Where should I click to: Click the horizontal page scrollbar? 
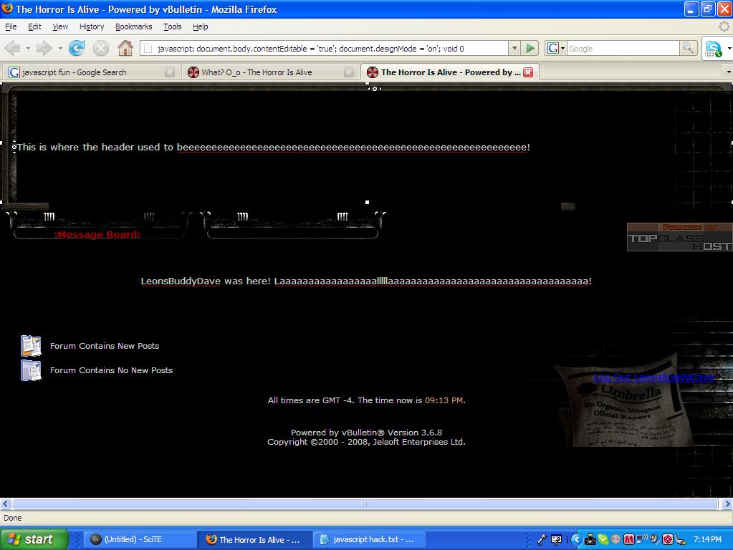(365, 504)
